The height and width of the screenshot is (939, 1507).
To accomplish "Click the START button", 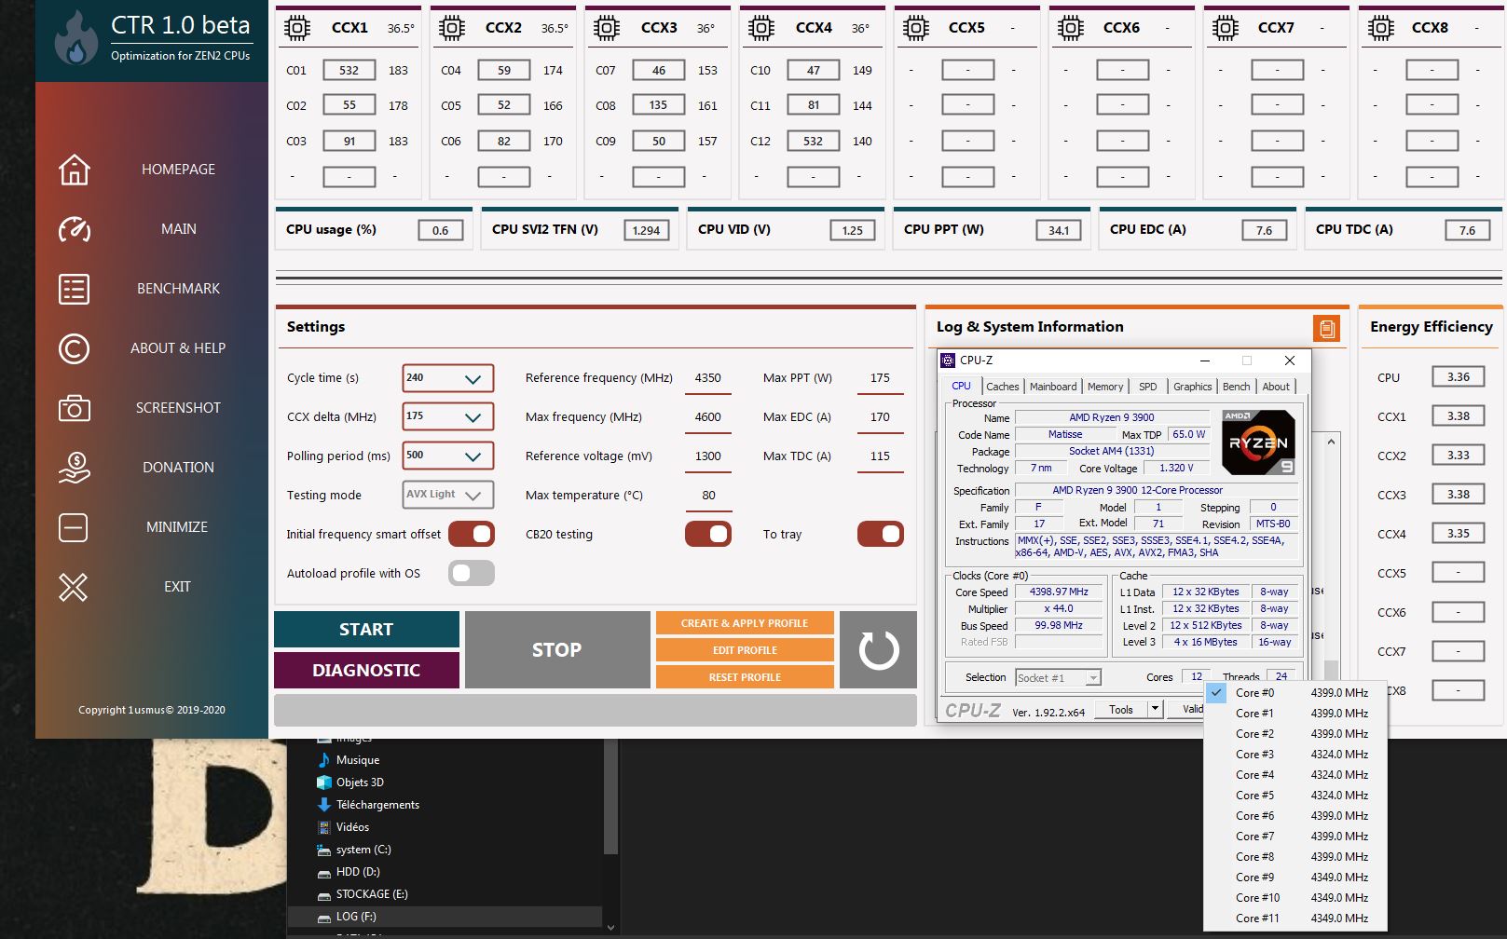I will (366, 630).
